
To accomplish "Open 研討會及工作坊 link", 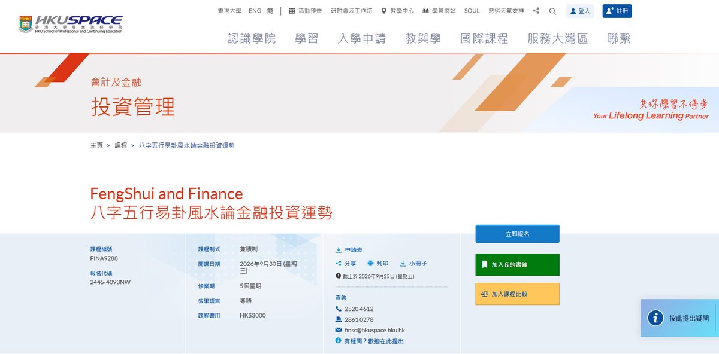I will [x=351, y=11].
